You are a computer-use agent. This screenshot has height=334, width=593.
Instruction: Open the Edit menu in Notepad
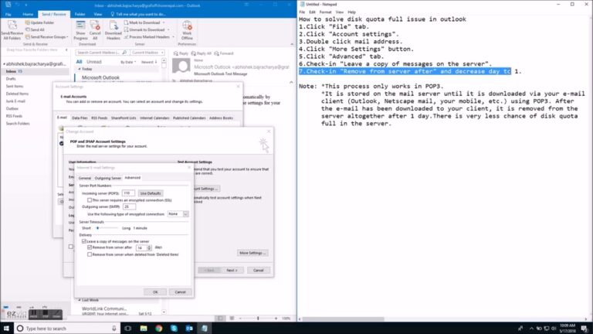tap(312, 12)
